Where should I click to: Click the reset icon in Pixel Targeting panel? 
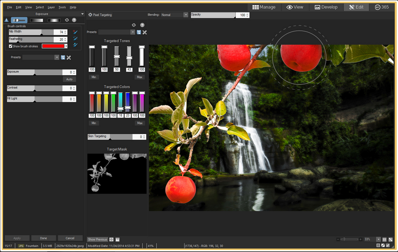(x=134, y=25)
